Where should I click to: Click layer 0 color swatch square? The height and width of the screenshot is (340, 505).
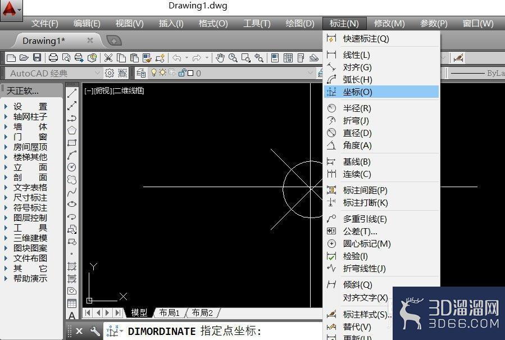[190, 73]
